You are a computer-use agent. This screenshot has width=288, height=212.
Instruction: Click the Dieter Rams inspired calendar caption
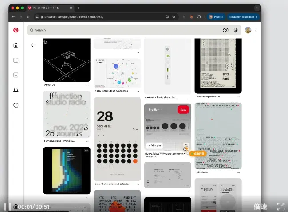point(112,184)
